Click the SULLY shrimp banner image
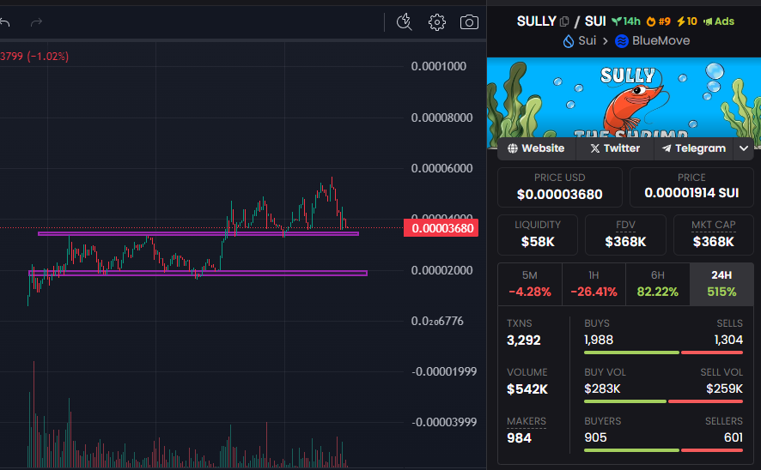The width and height of the screenshot is (761, 470). (x=624, y=97)
